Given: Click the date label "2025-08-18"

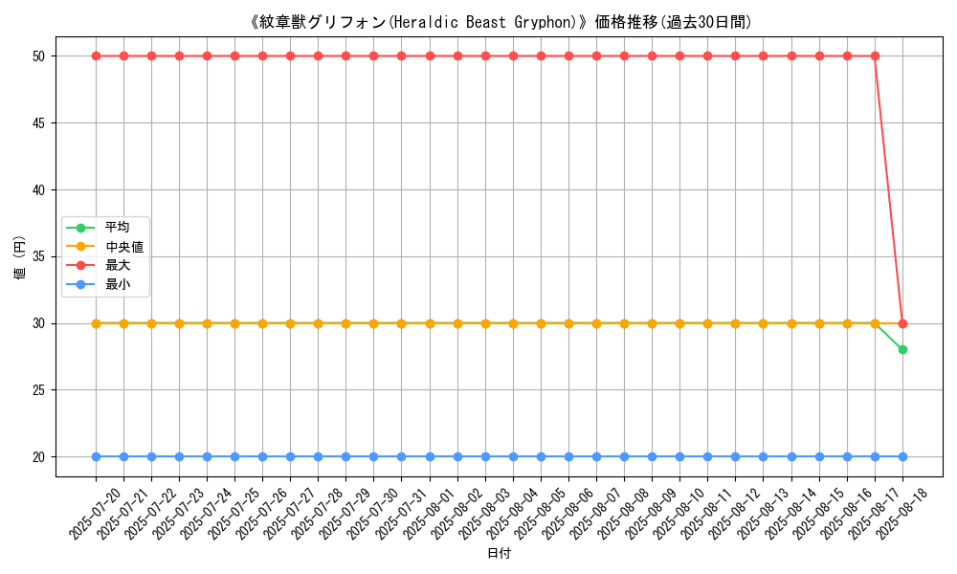Looking at the screenshot, I should click(x=901, y=515).
